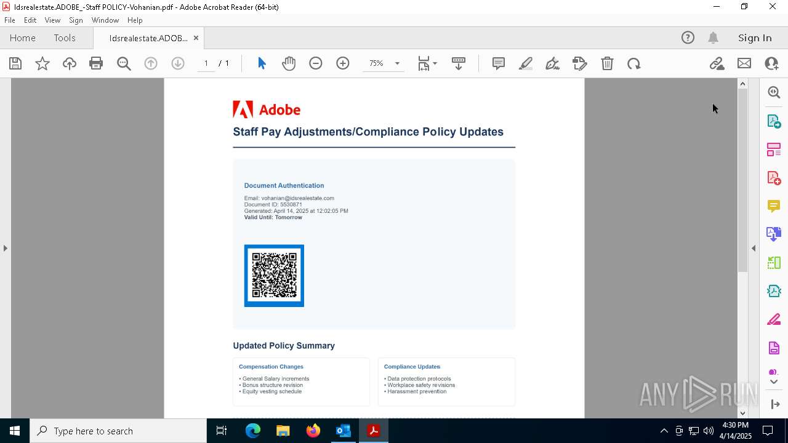
Task: Show hidden system tray icons chevron
Action: (664, 431)
